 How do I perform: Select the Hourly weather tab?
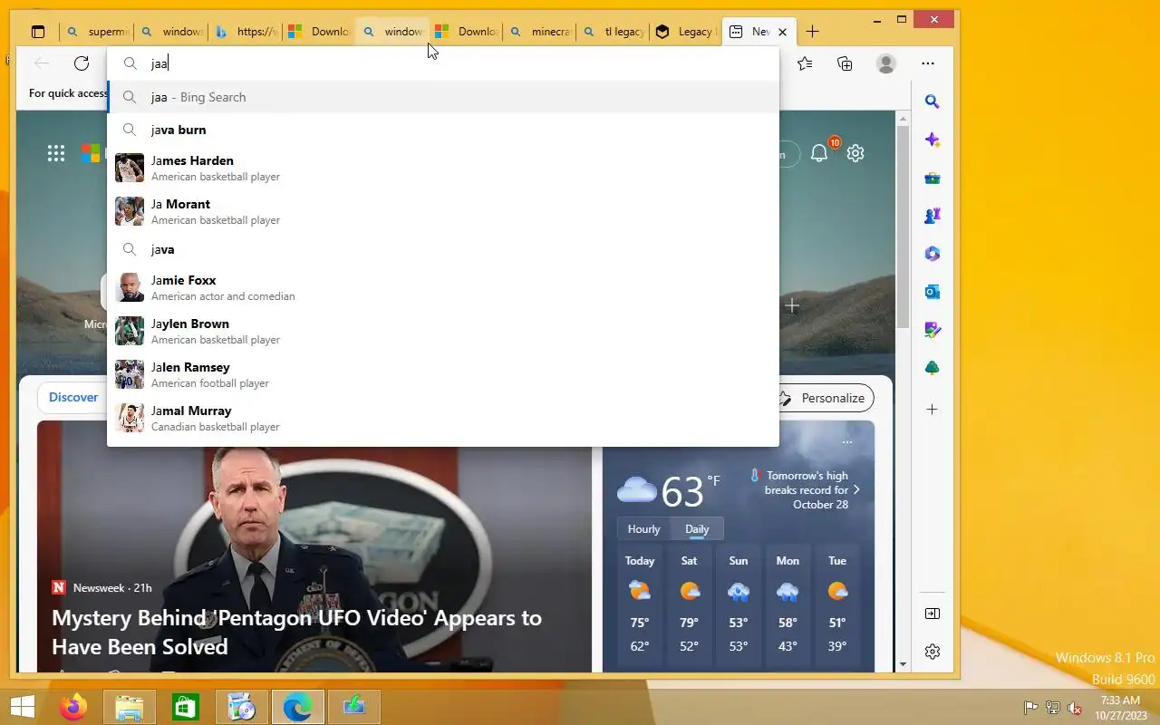tap(644, 529)
